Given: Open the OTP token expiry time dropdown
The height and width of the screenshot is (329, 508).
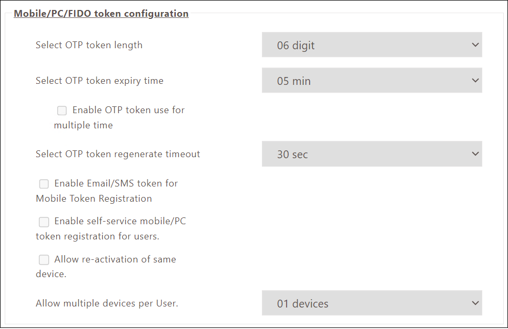Looking at the screenshot, I should (372, 81).
